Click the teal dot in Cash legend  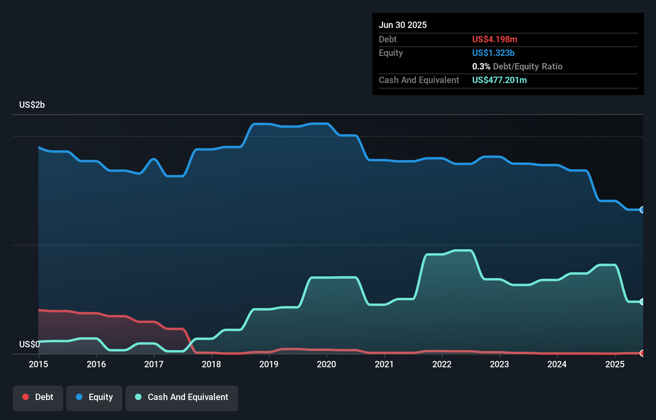click(x=138, y=397)
